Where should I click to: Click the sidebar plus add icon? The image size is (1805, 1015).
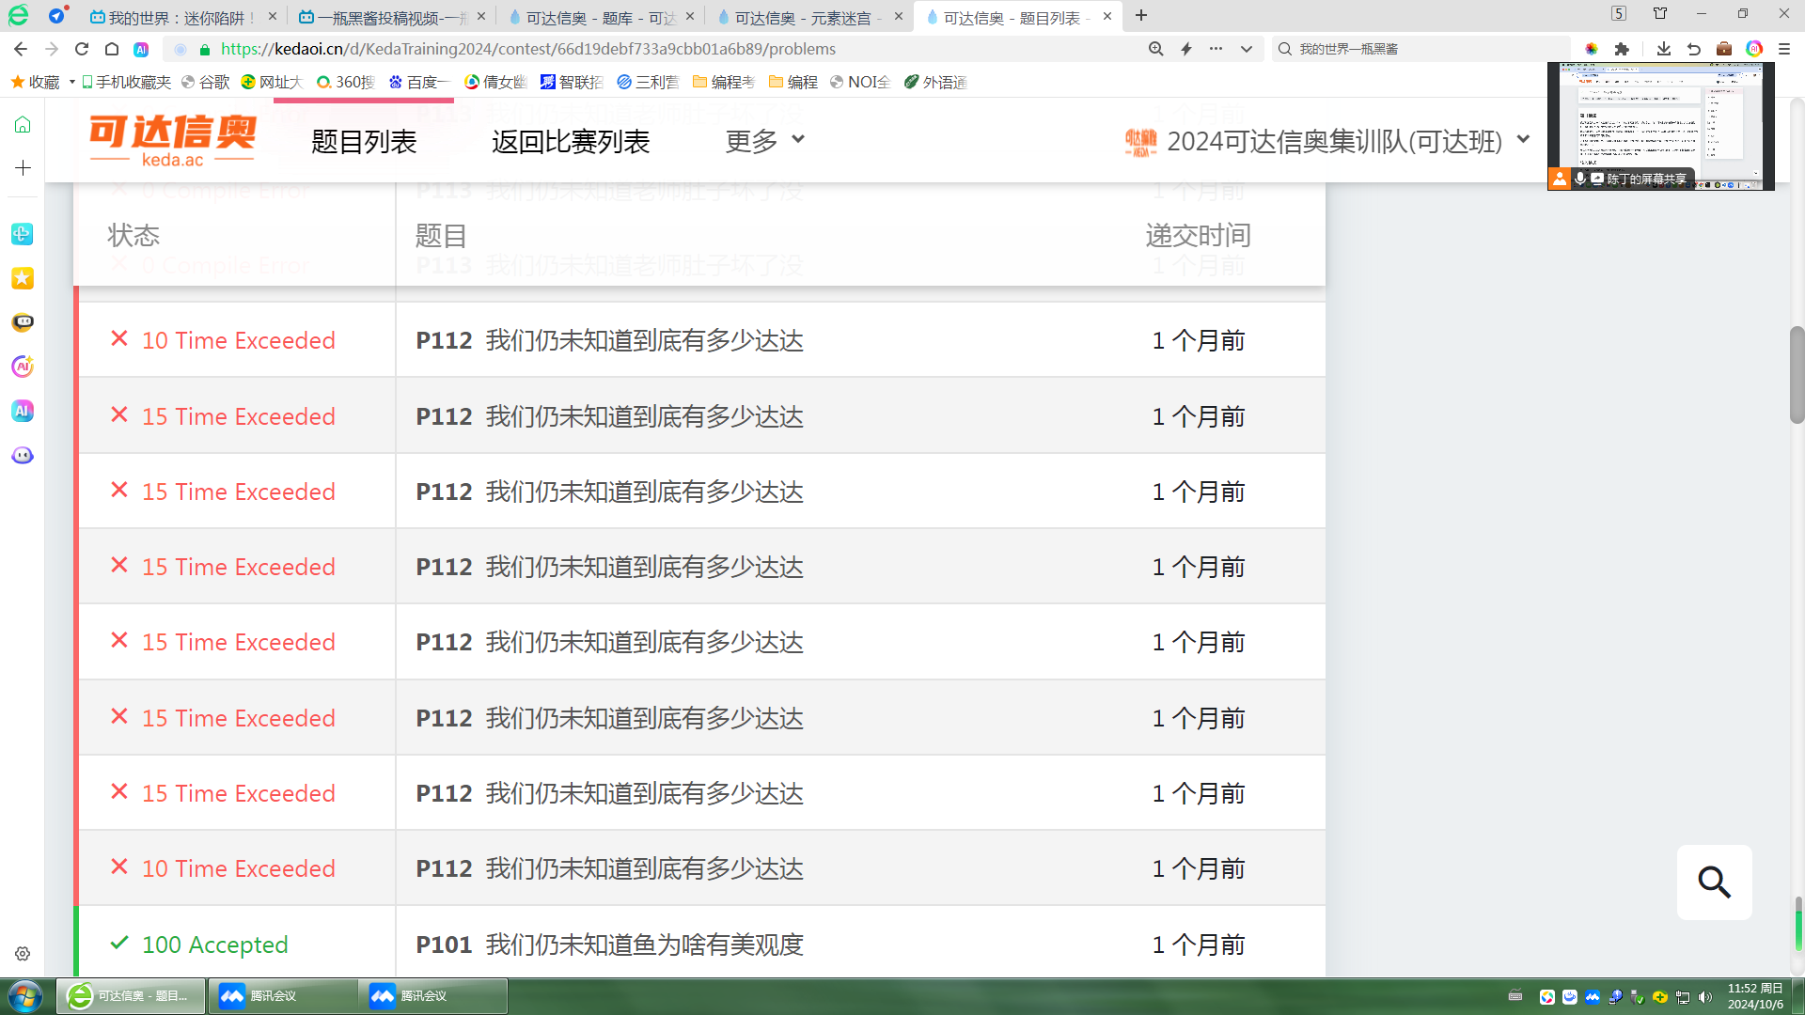pyautogui.click(x=23, y=168)
